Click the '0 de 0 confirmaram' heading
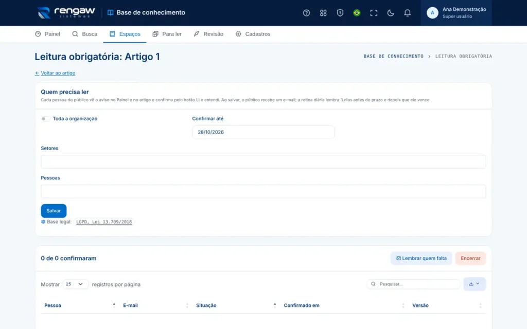 click(68, 258)
